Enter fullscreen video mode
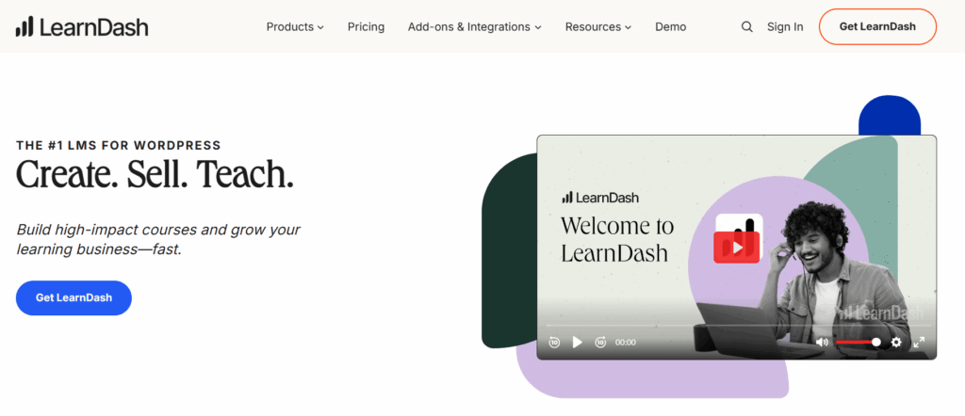Screen dimensions: 965x416 point(919,343)
